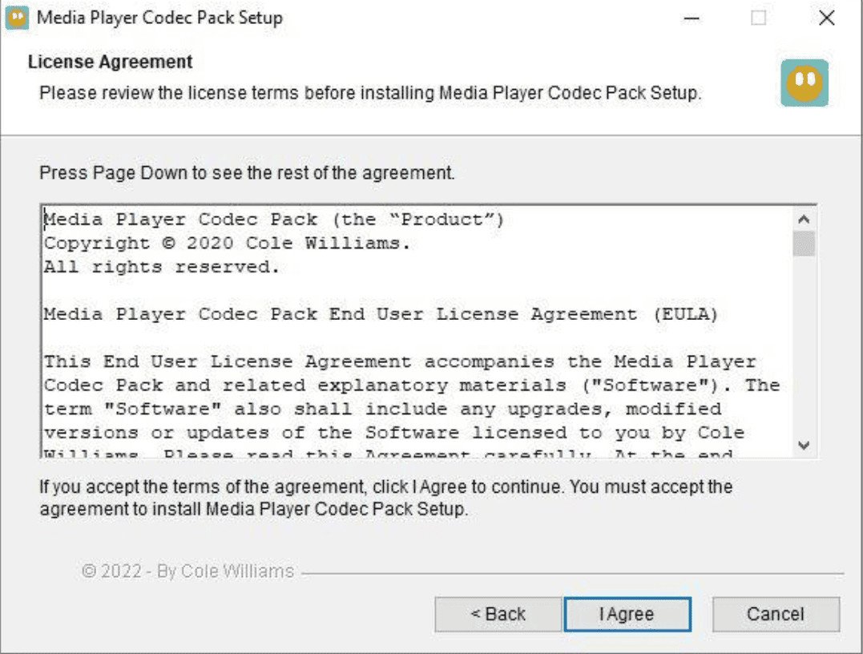Click the License Agreement heading
The height and width of the screenshot is (654, 863).
click(109, 62)
